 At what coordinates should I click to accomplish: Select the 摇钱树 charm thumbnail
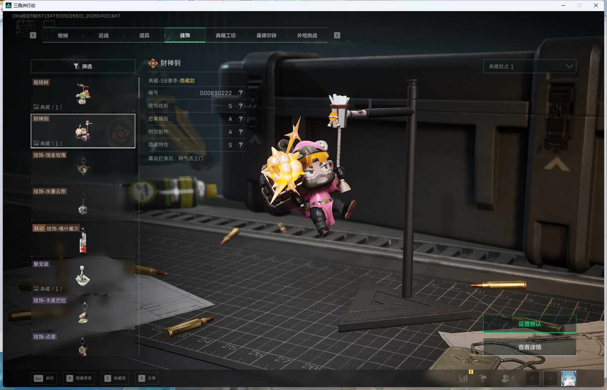point(83,94)
